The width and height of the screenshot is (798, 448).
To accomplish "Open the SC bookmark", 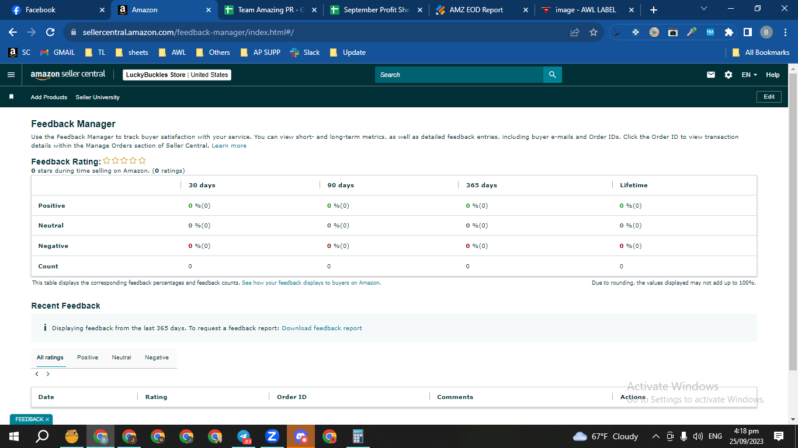I will pos(19,52).
